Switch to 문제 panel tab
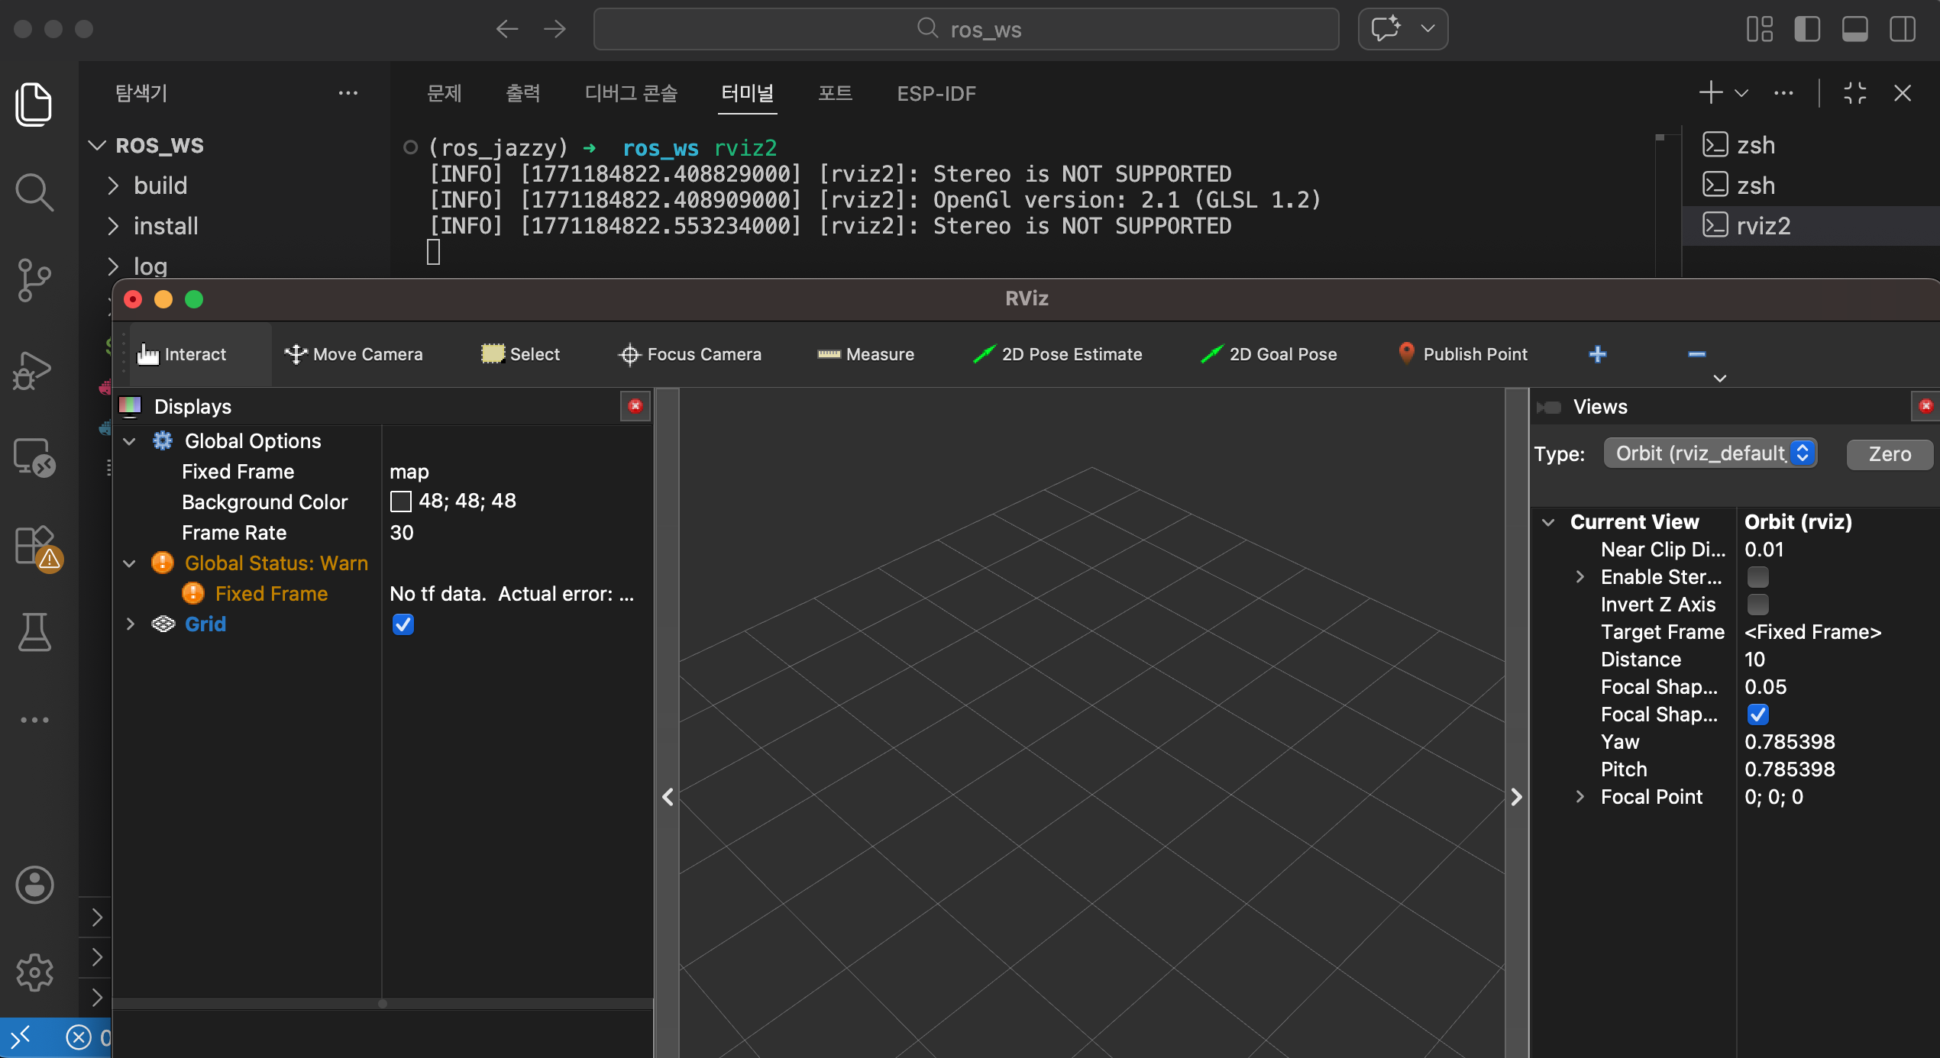This screenshot has width=1940, height=1058. pyautogui.click(x=444, y=93)
